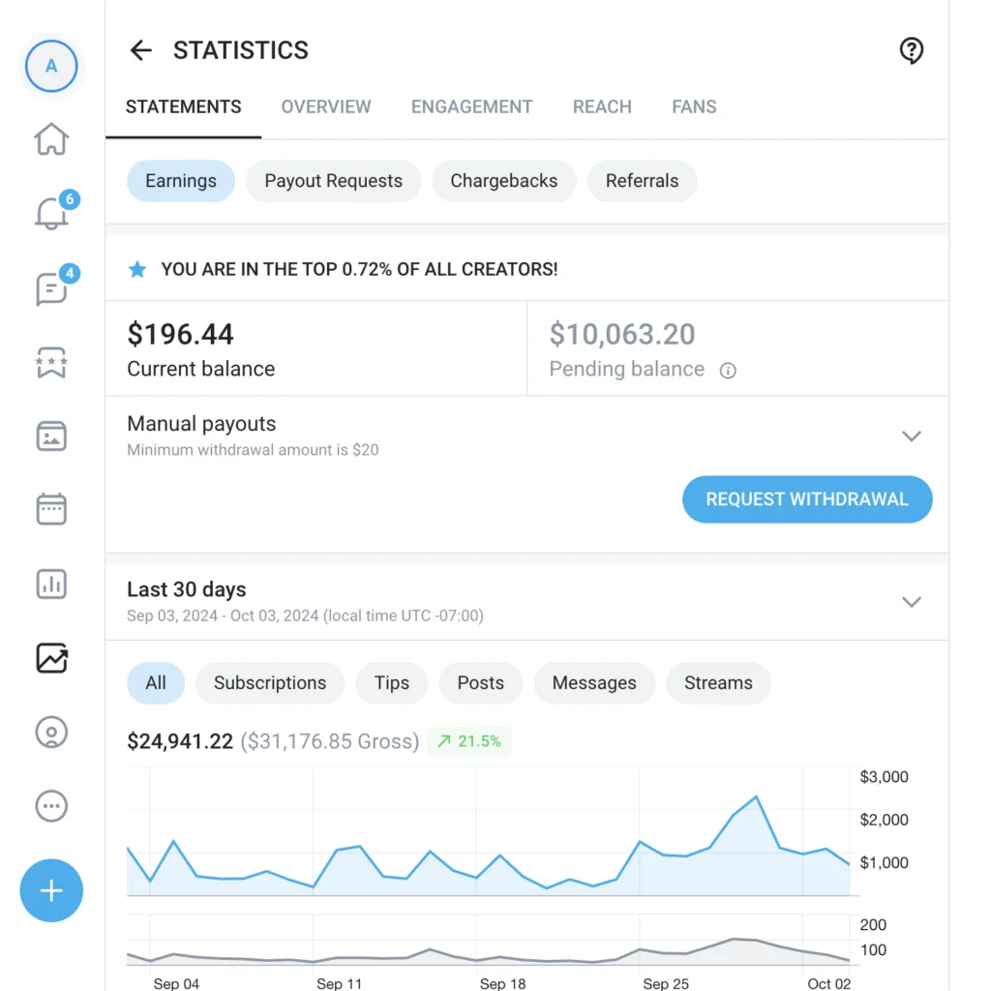991x991 pixels.
Task: Open the calendar queue icon
Action: point(51,509)
